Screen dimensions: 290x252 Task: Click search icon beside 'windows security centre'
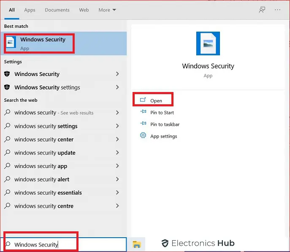click(7, 206)
